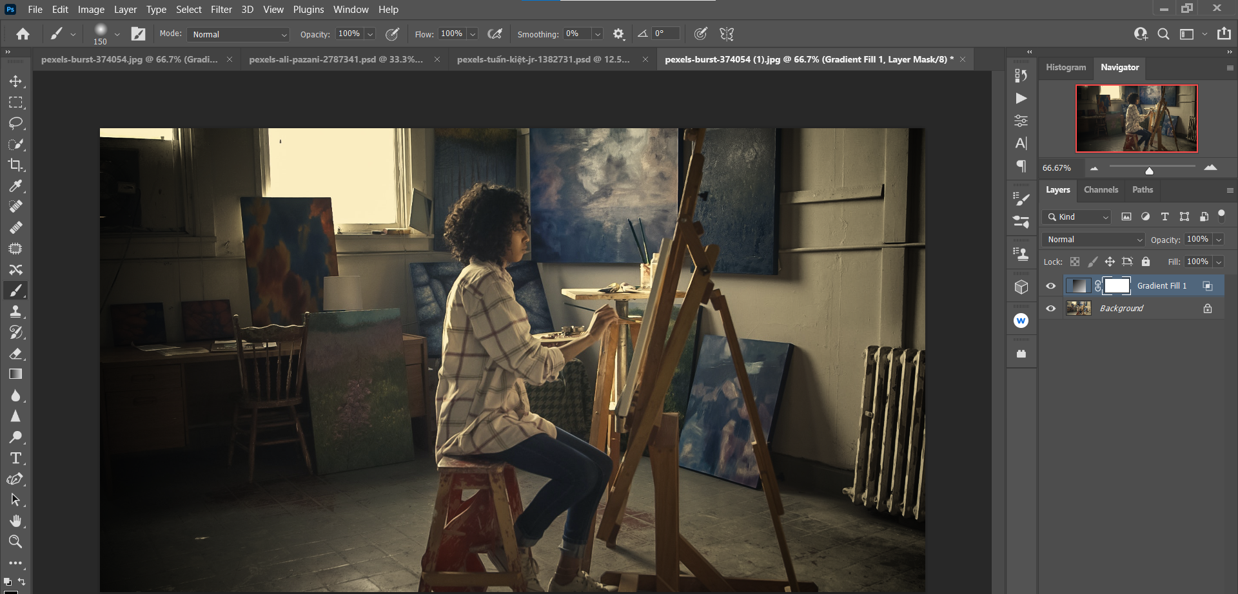Select the Clone Stamp tool
This screenshot has width=1238, height=594.
tap(15, 312)
